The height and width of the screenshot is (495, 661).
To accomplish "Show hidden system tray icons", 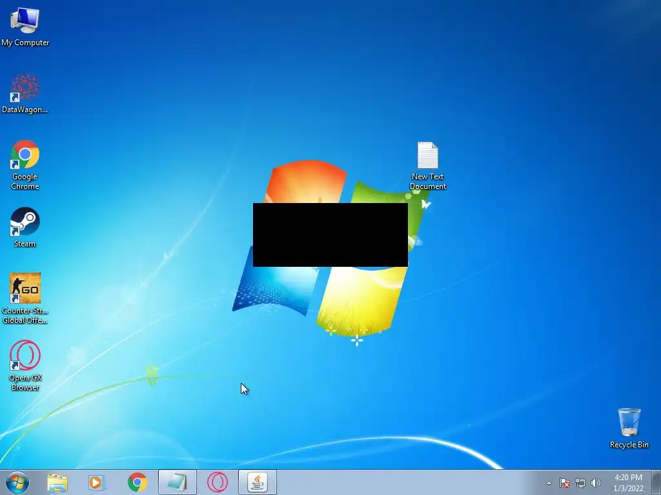I will coord(549,483).
